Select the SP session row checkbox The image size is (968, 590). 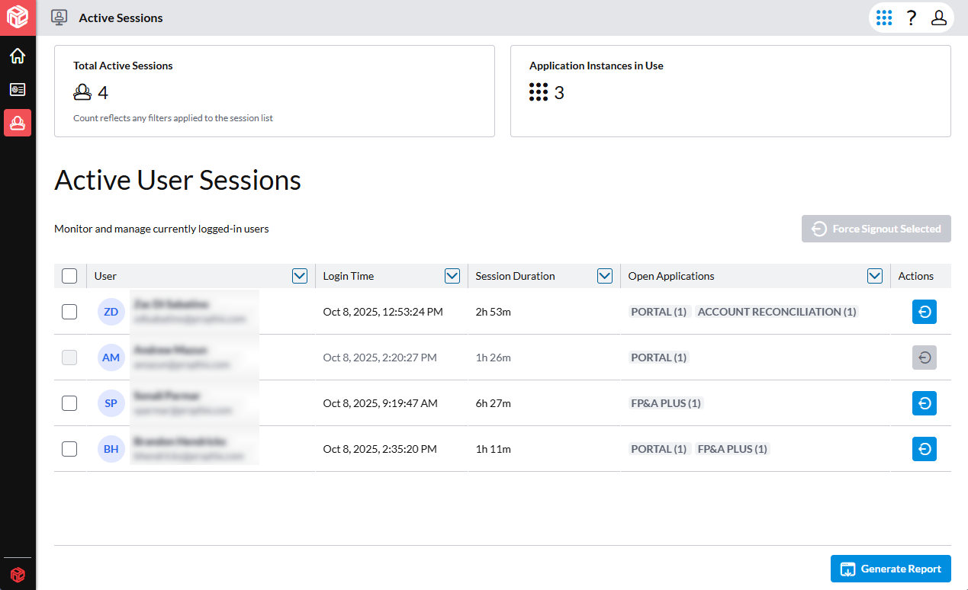(69, 403)
